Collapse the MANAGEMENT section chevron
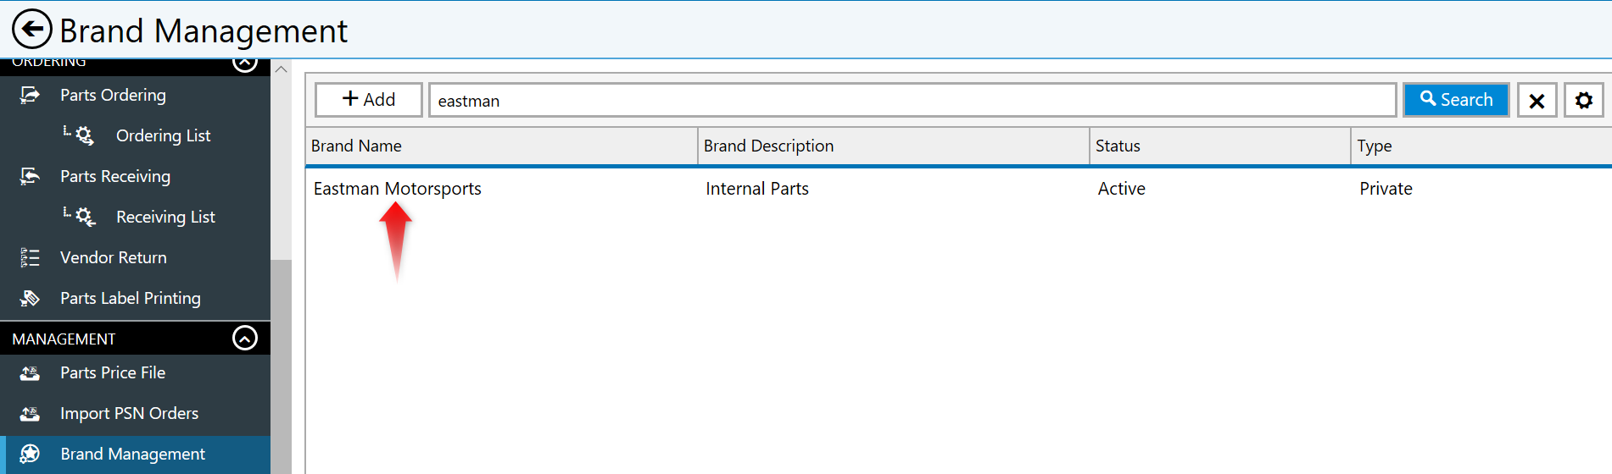The height and width of the screenshot is (474, 1612). click(x=245, y=339)
